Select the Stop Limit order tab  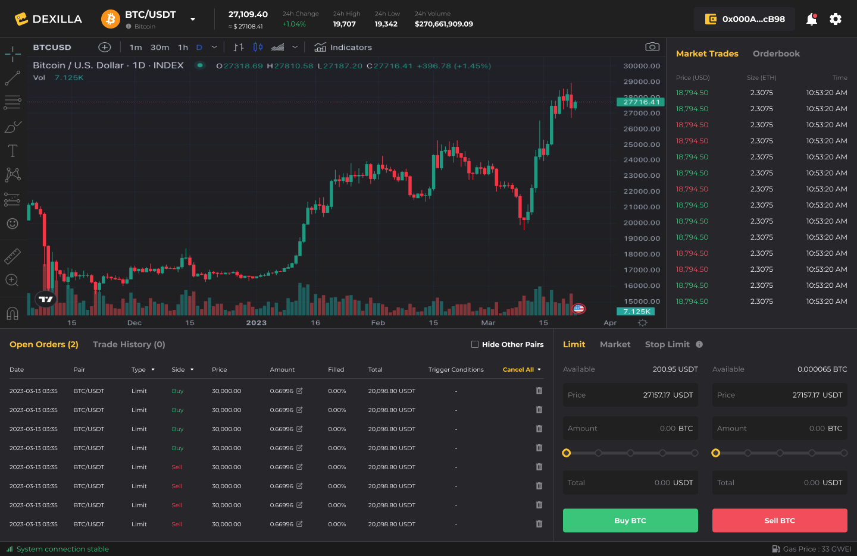(x=667, y=344)
